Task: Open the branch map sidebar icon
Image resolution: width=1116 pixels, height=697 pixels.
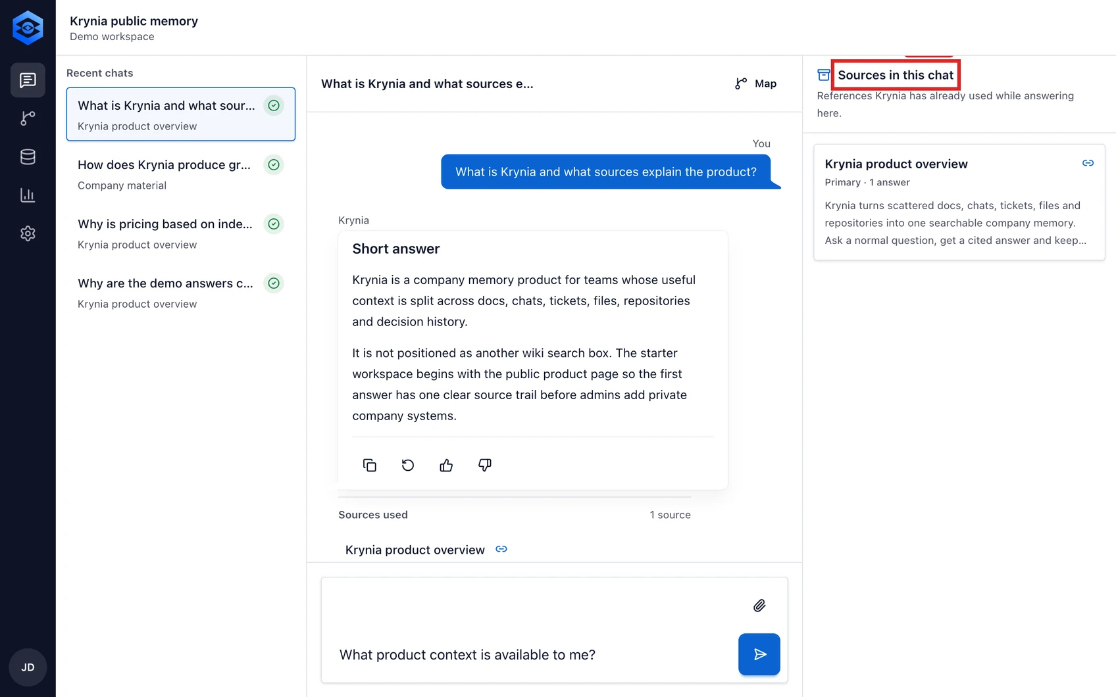Action: [x=28, y=118]
